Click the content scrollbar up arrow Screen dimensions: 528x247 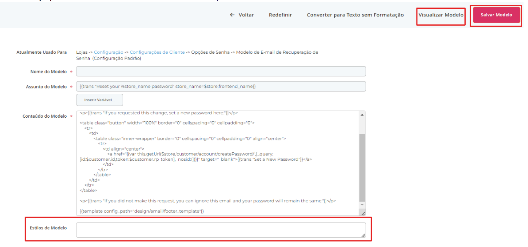coord(362,115)
